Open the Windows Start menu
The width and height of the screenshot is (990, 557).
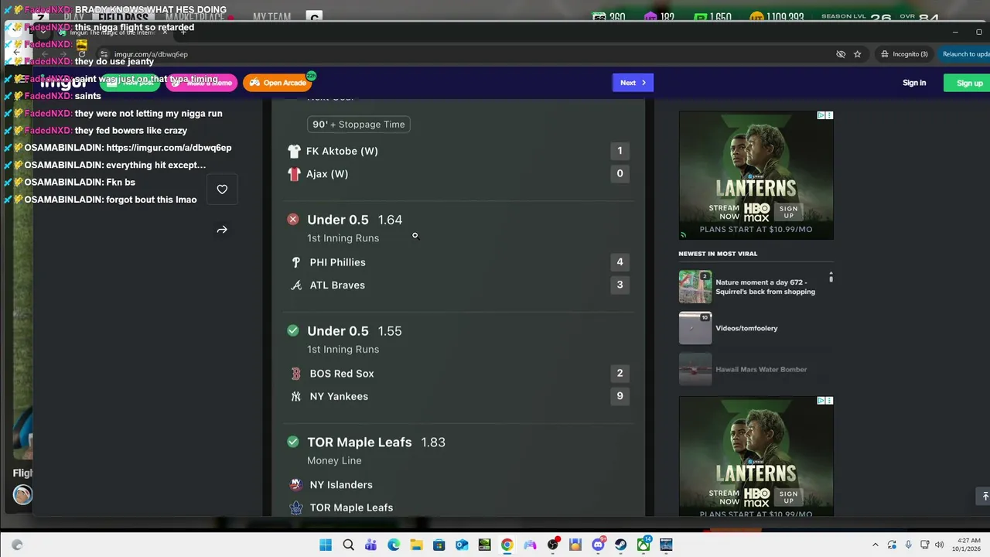tap(326, 545)
